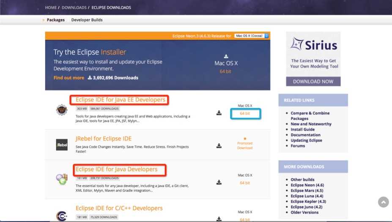Click the download icon for Eclipse IDE for Java EE Developers

coord(219,113)
